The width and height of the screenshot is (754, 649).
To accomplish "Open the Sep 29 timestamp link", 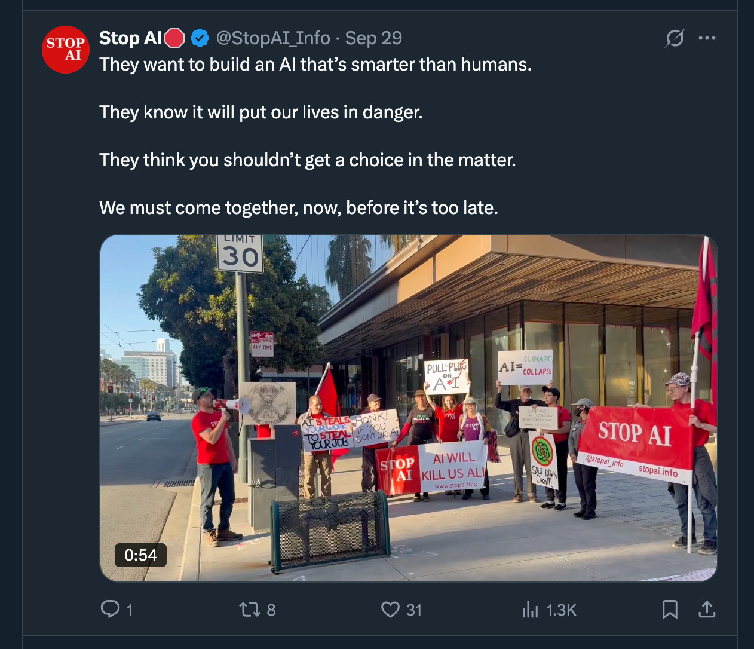I will [373, 38].
